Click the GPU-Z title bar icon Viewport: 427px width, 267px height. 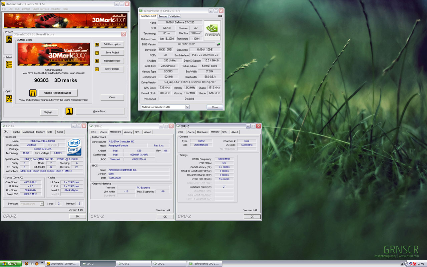point(141,11)
